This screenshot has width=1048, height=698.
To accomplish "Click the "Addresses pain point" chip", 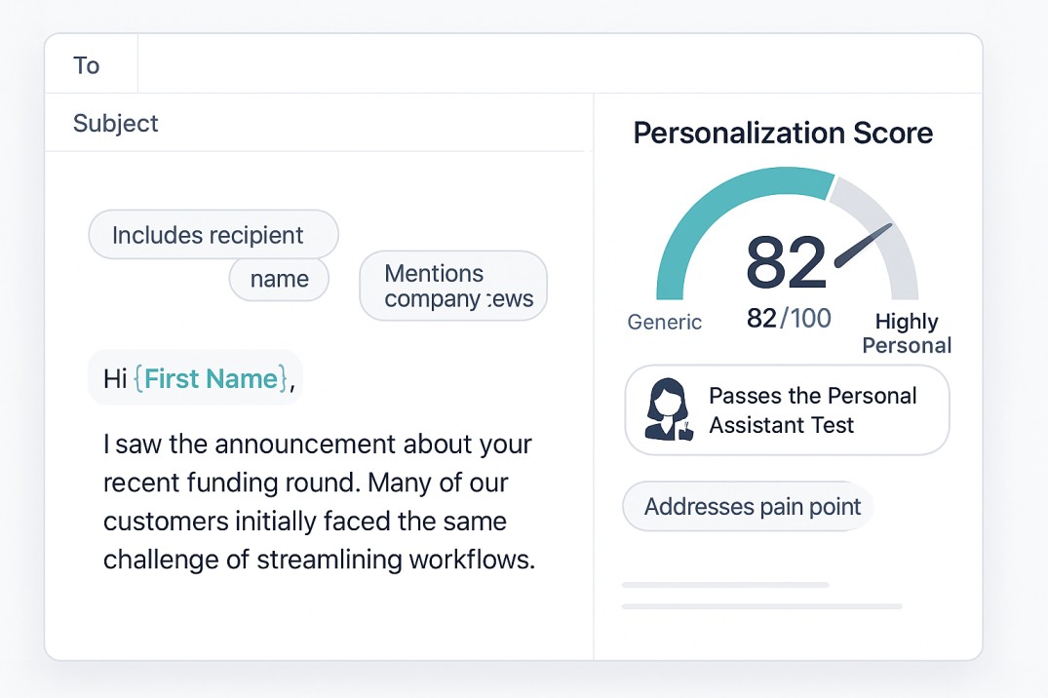I will 752,507.
